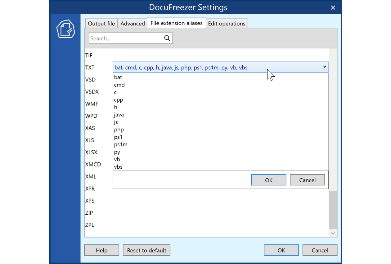Select the TIF file type entry
The height and width of the screenshot is (264, 391).
coord(89,55)
